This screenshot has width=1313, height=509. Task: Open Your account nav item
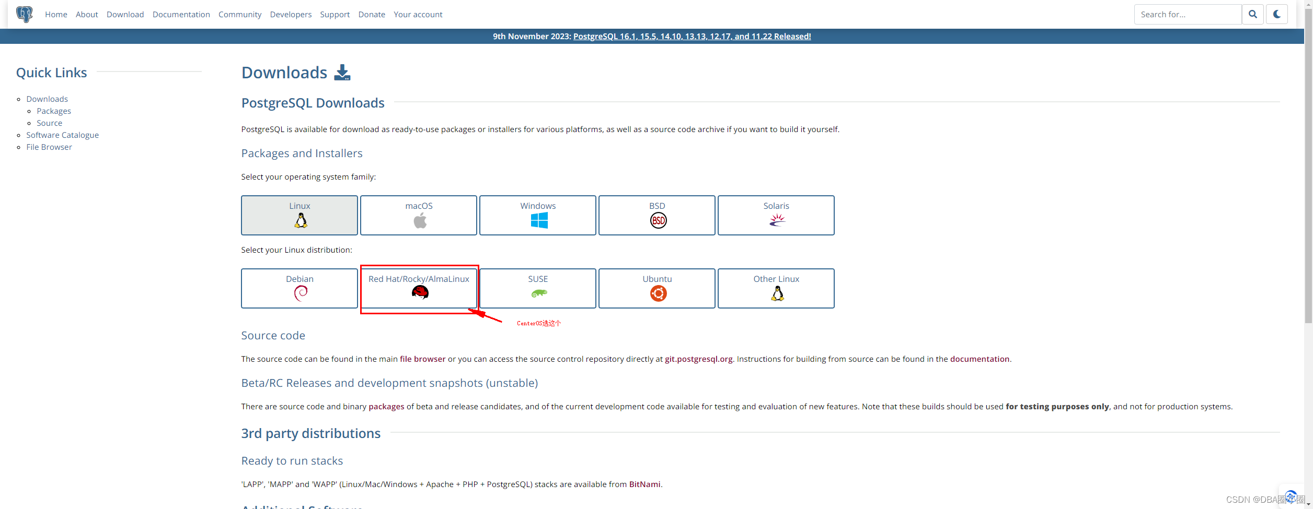pos(418,14)
